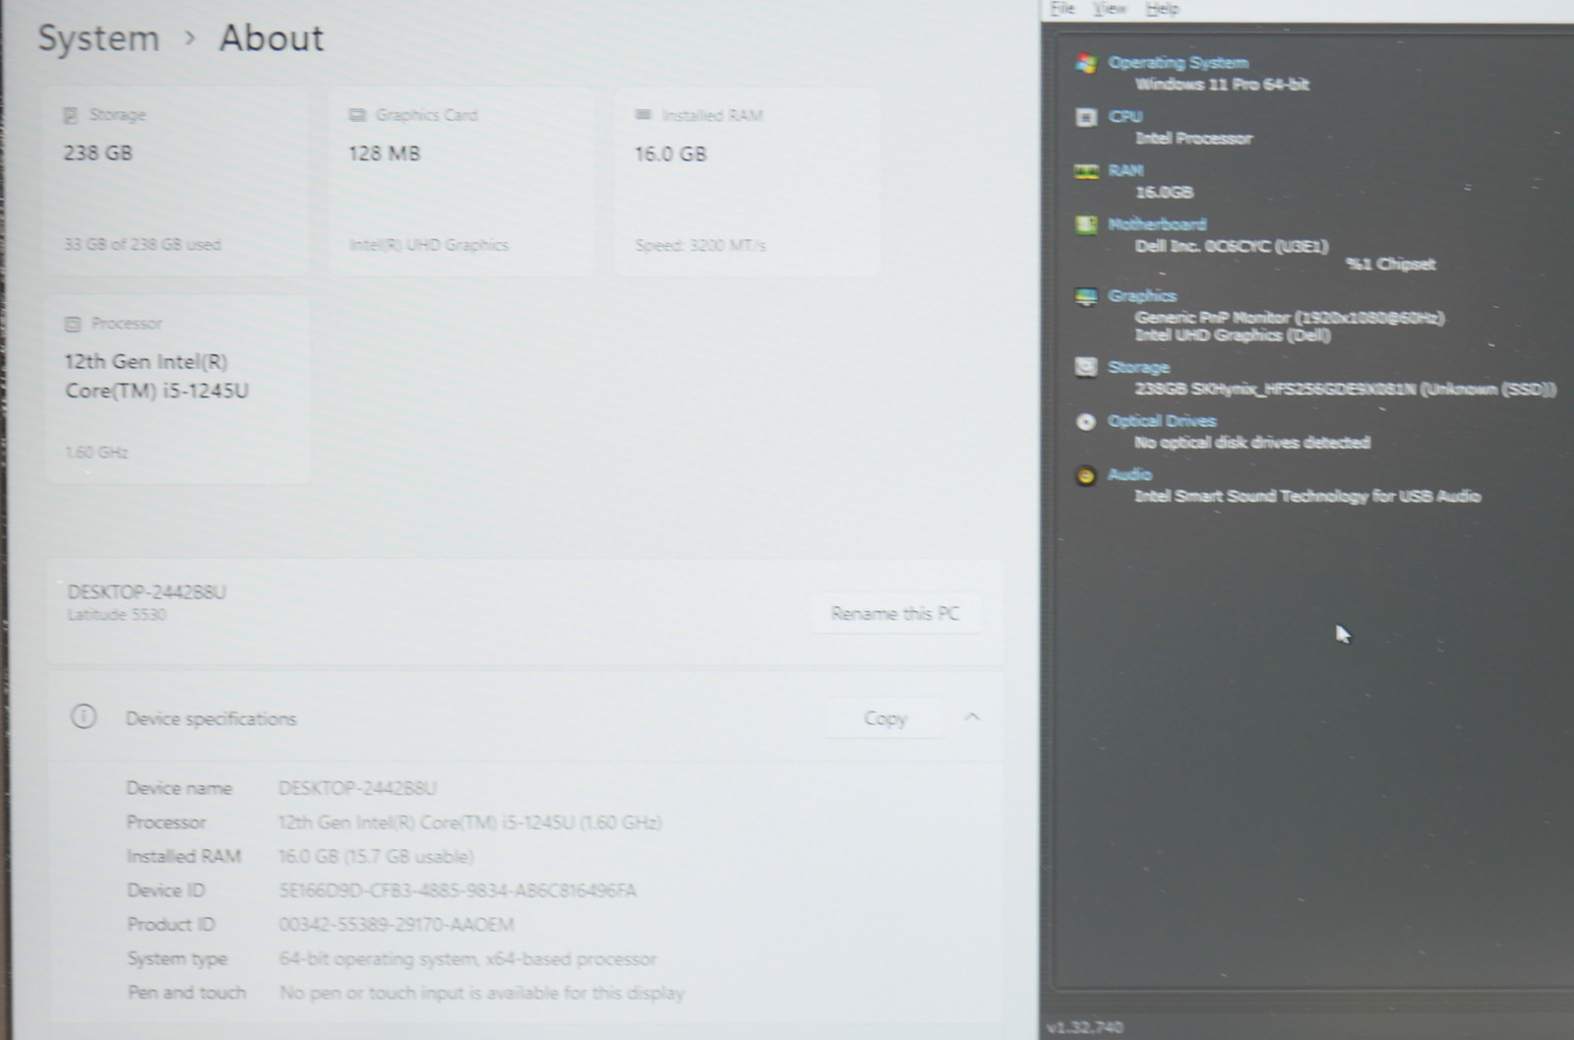The image size is (1574, 1040).
Task: Click 'Intel UHD Graphics (Dell)' in Speccy
Action: click(x=1233, y=335)
